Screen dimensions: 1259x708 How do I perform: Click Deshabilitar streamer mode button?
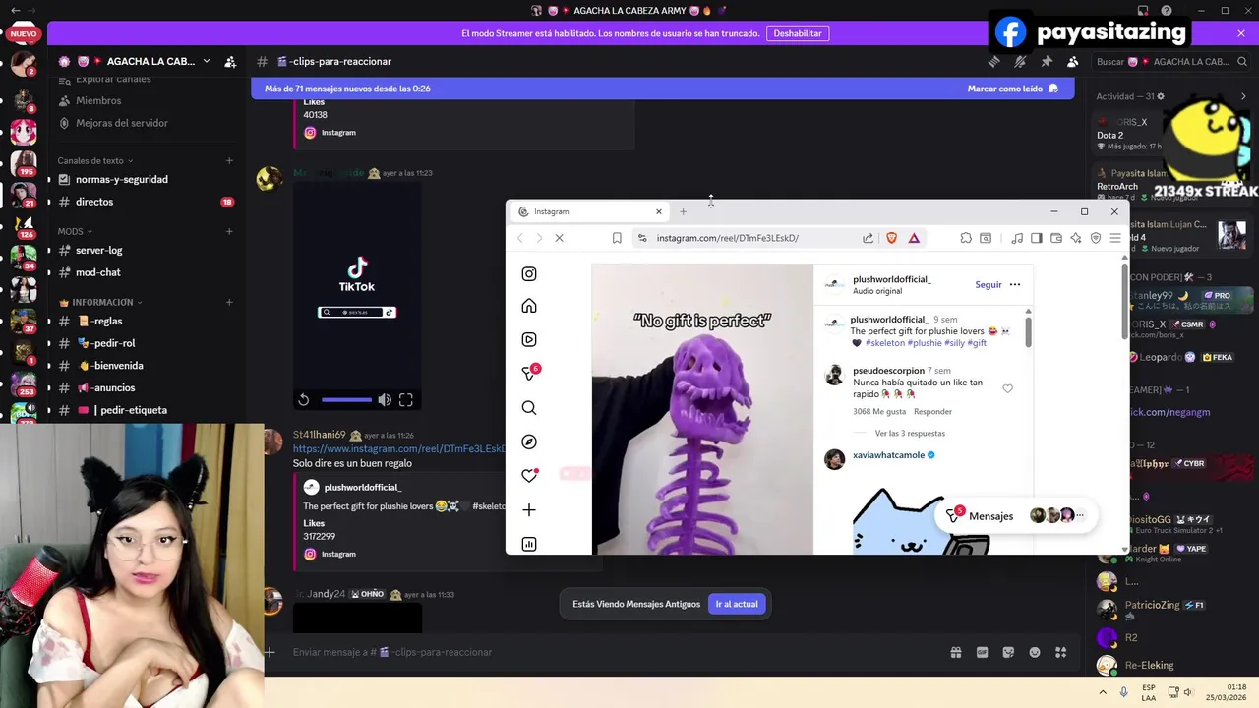pos(798,33)
